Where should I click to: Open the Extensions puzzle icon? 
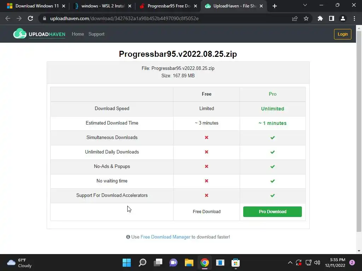coord(320,18)
